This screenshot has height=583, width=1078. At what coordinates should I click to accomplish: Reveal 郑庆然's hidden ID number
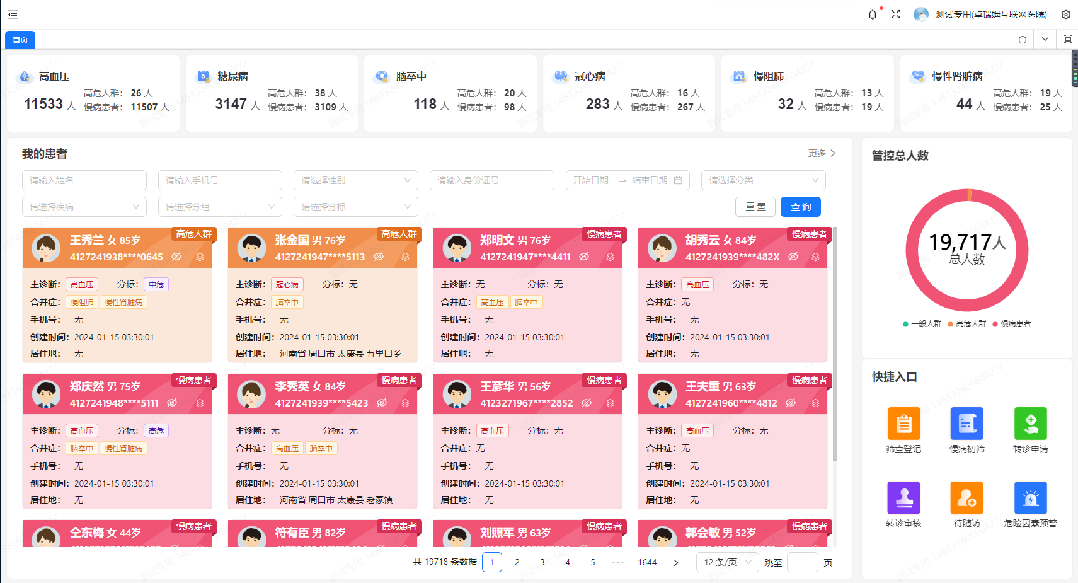(x=172, y=403)
